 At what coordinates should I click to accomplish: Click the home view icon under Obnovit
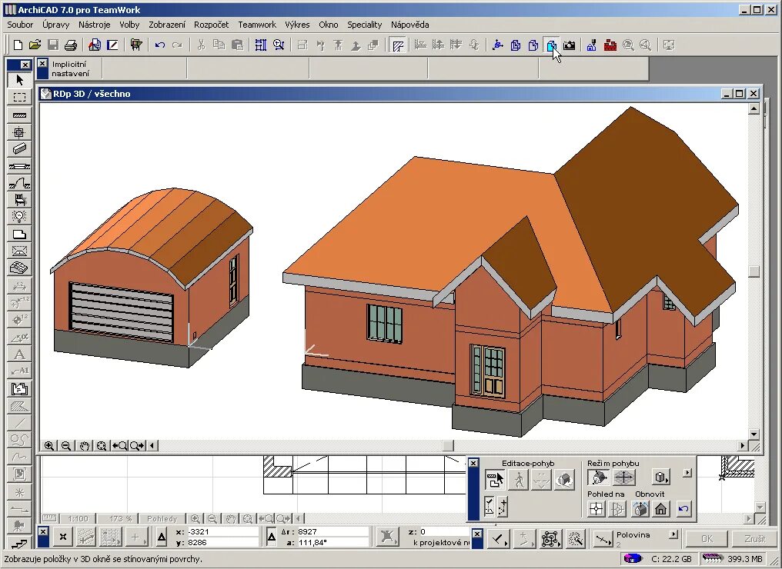point(661,509)
